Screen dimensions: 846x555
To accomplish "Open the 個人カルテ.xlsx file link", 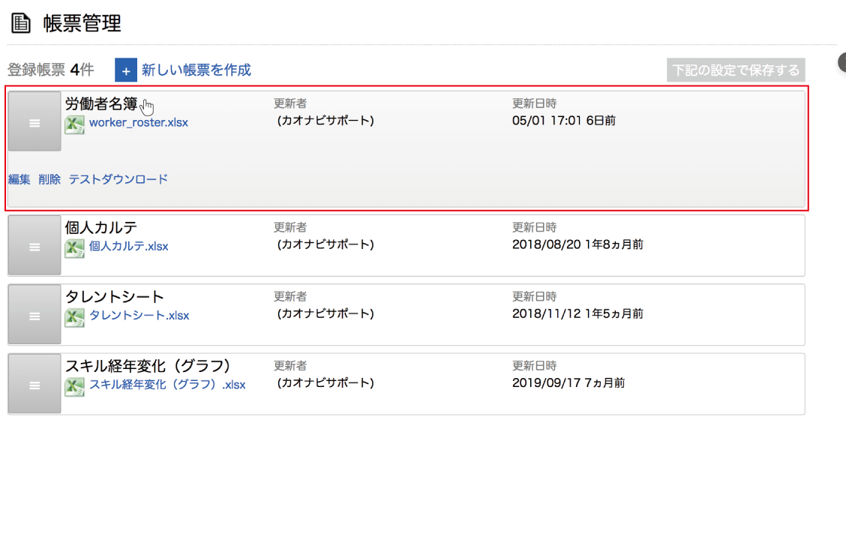I will (128, 246).
